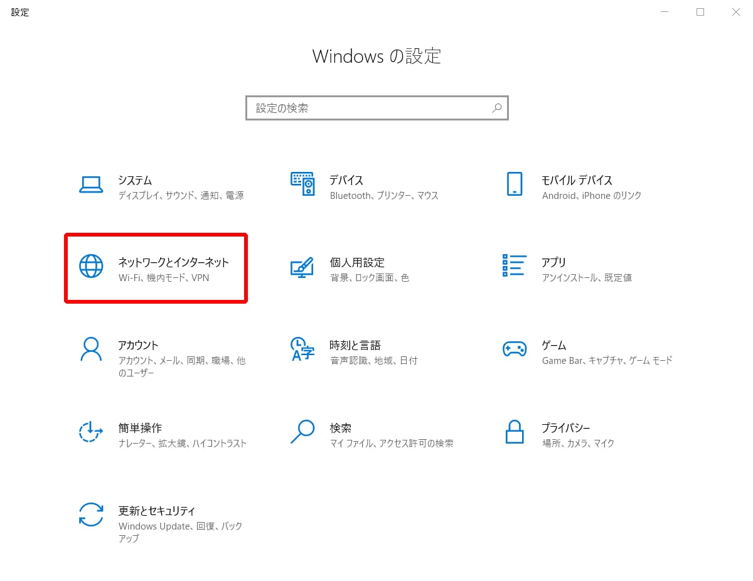The image size is (753, 581).
Task: Click the Windows Update、回復 description
Action: click(180, 532)
